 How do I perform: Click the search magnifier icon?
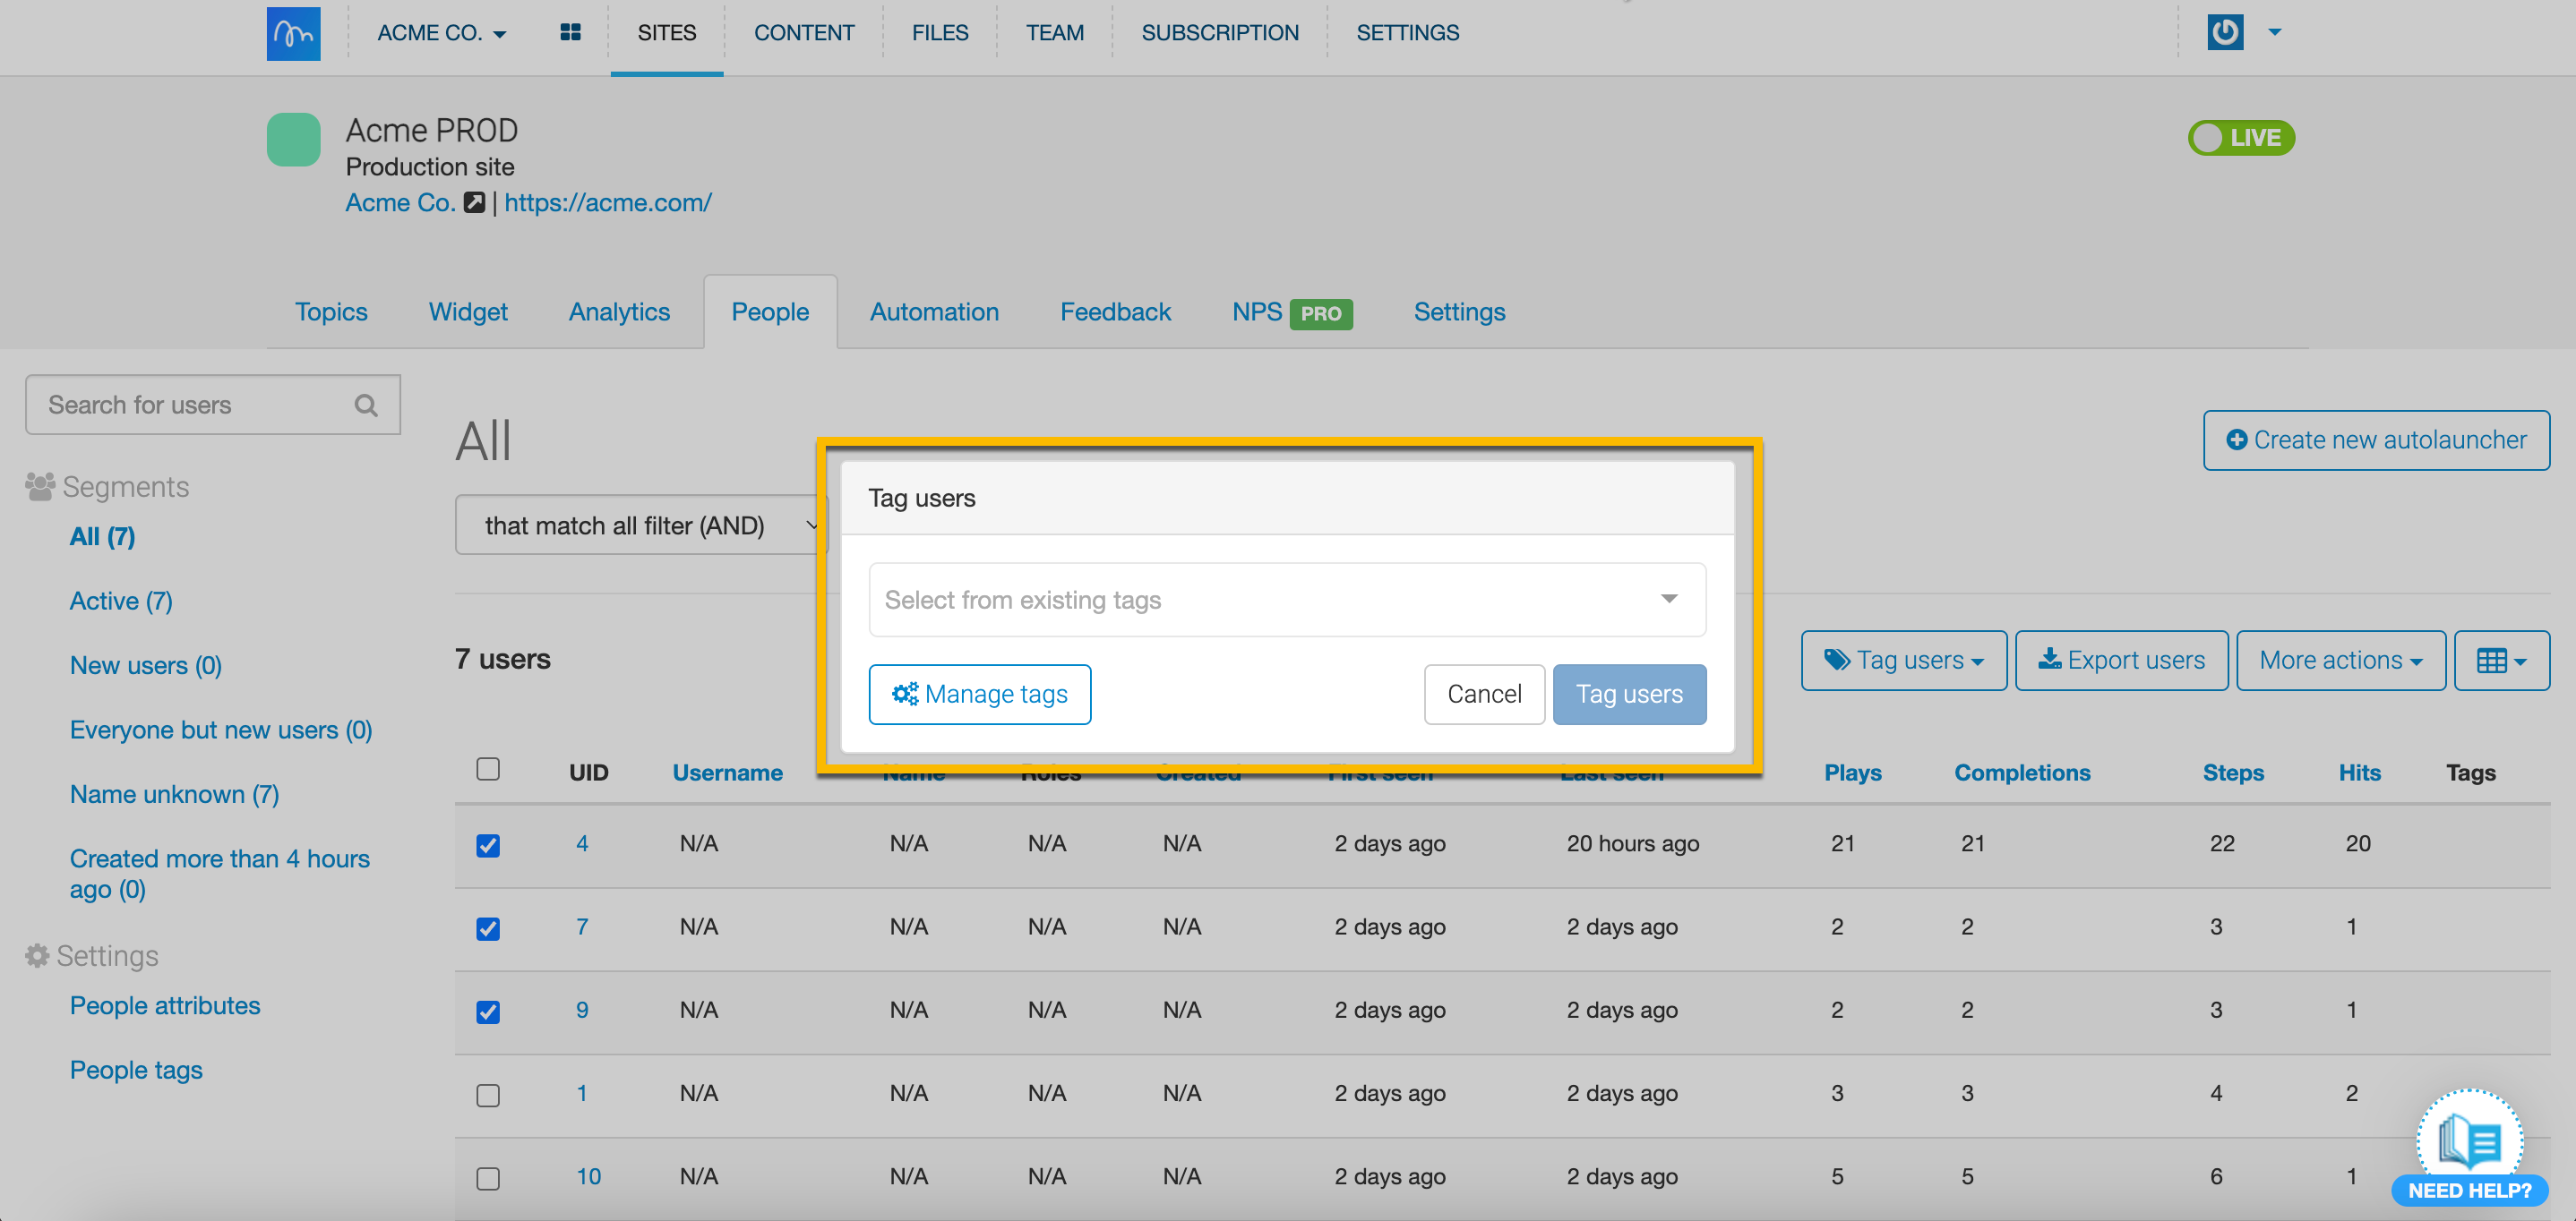tap(366, 406)
